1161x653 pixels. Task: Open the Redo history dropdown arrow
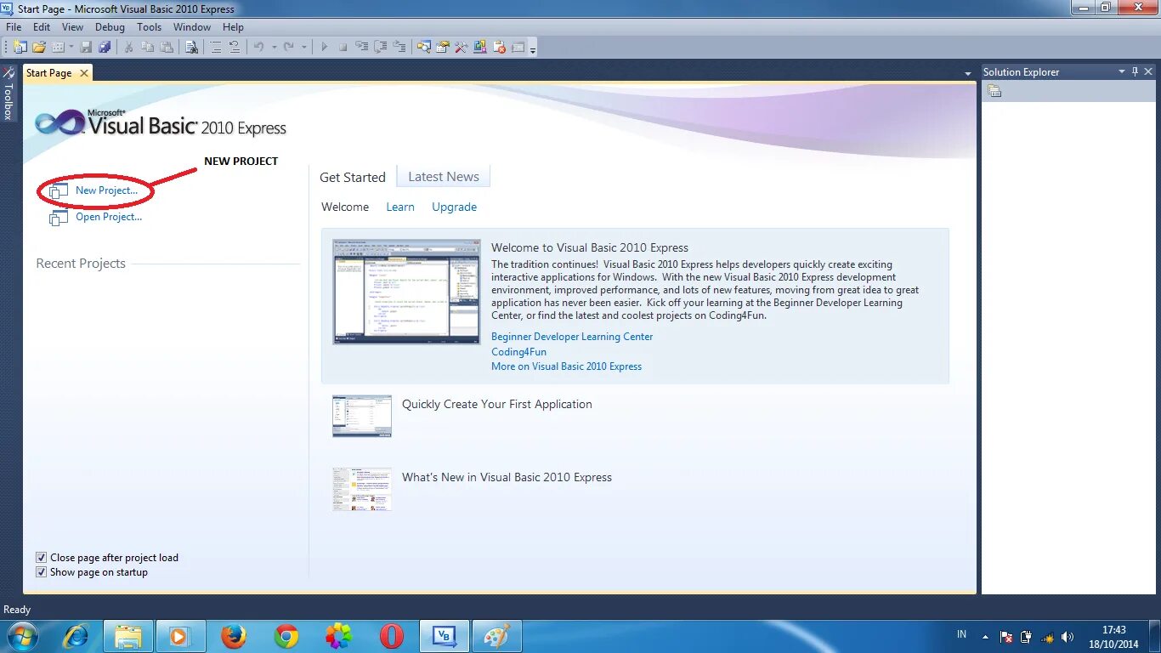pyautogui.click(x=304, y=47)
